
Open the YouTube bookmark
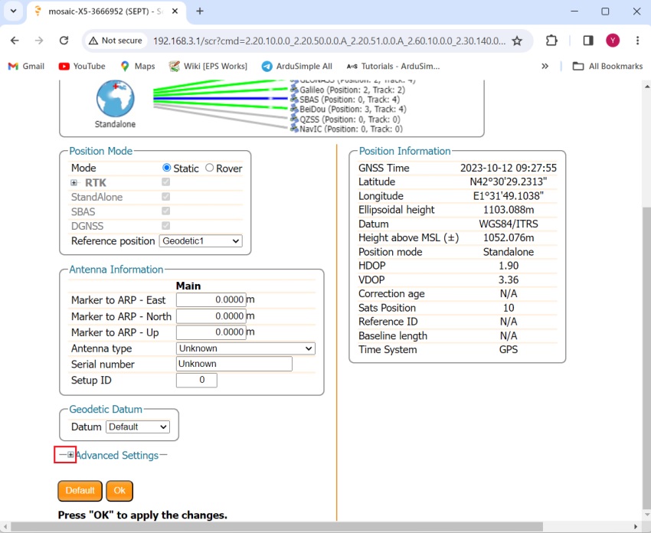pos(82,67)
